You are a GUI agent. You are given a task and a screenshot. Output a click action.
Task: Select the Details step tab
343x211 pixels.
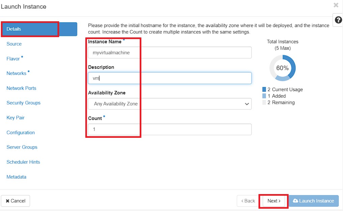click(39, 29)
